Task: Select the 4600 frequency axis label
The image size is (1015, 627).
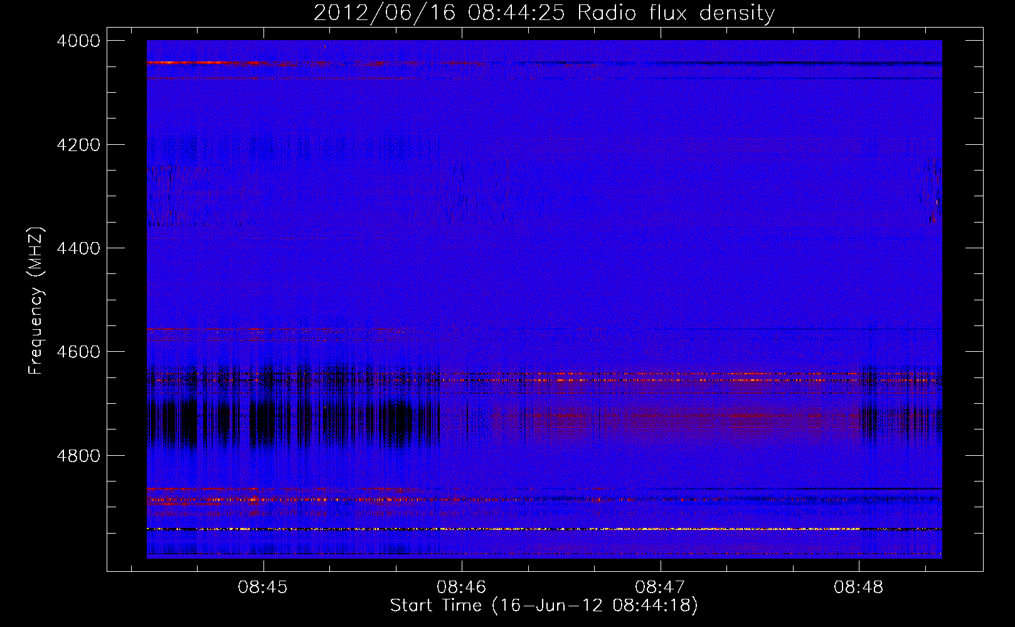Action: click(x=78, y=352)
